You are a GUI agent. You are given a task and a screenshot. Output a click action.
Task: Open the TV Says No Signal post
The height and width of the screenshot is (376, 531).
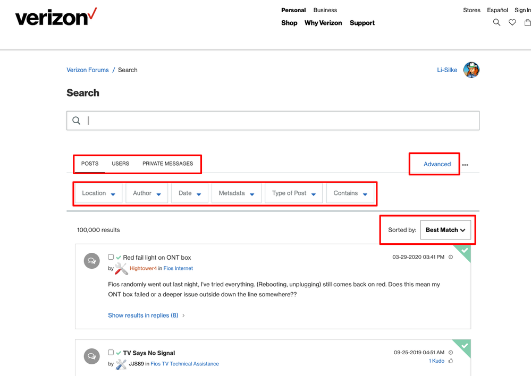(x=149, y=353)
